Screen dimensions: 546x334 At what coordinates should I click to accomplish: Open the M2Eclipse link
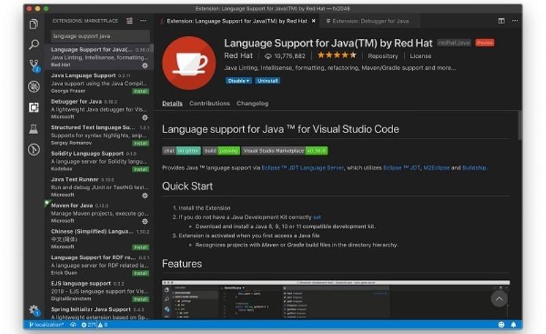tap(436, 168)
